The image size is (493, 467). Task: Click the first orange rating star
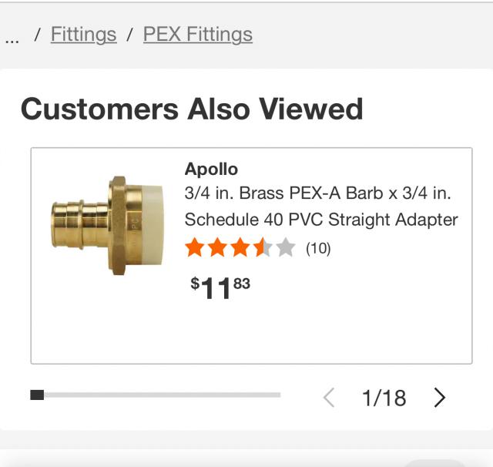(194, 248)
